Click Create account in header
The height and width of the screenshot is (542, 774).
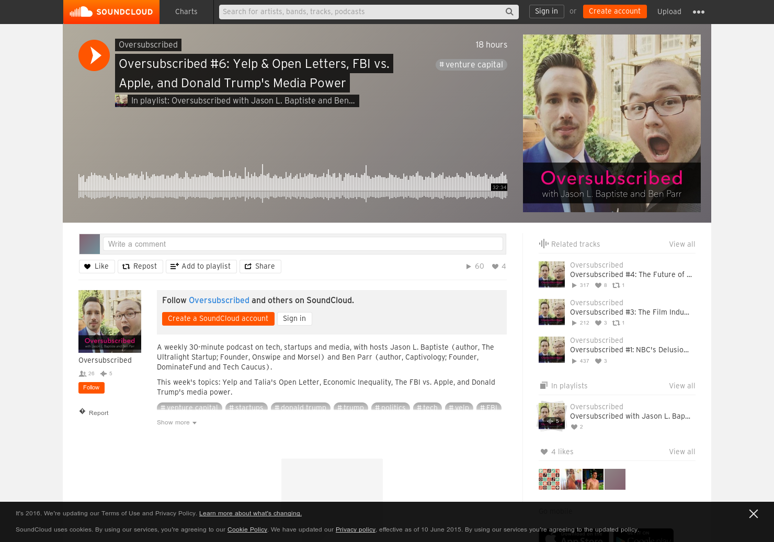(614, 11)
